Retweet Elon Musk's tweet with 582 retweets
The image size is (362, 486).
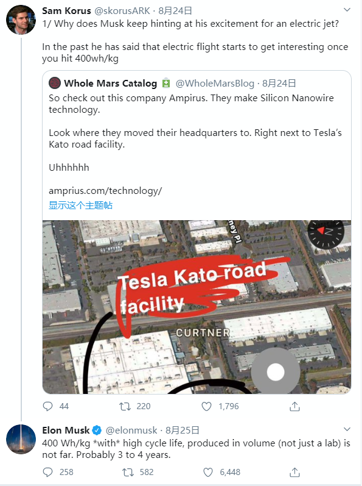pyautogui.click(x=128, y=472)
